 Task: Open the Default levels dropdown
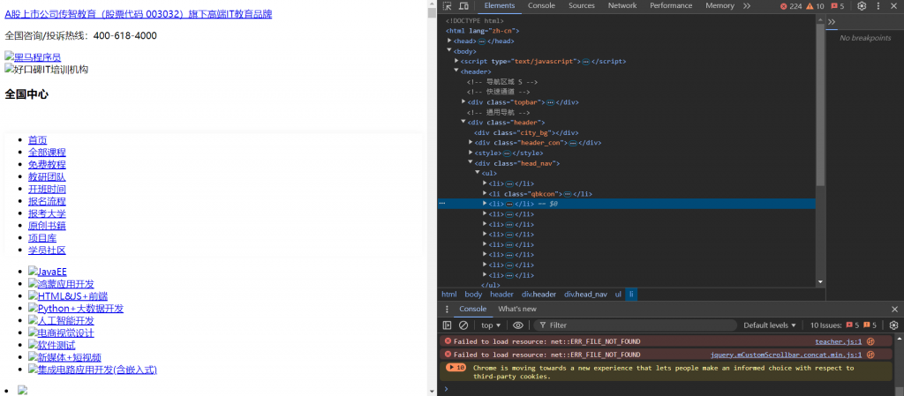click(x=770, y=325)
